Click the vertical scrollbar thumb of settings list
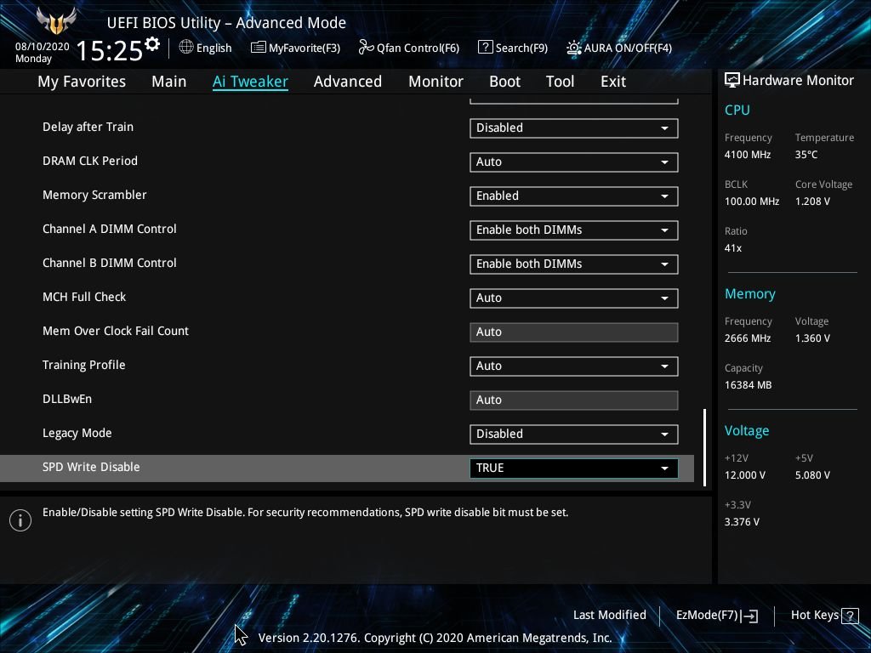The height and width of the screenshot is (653, 871). [x=704, y=448]
